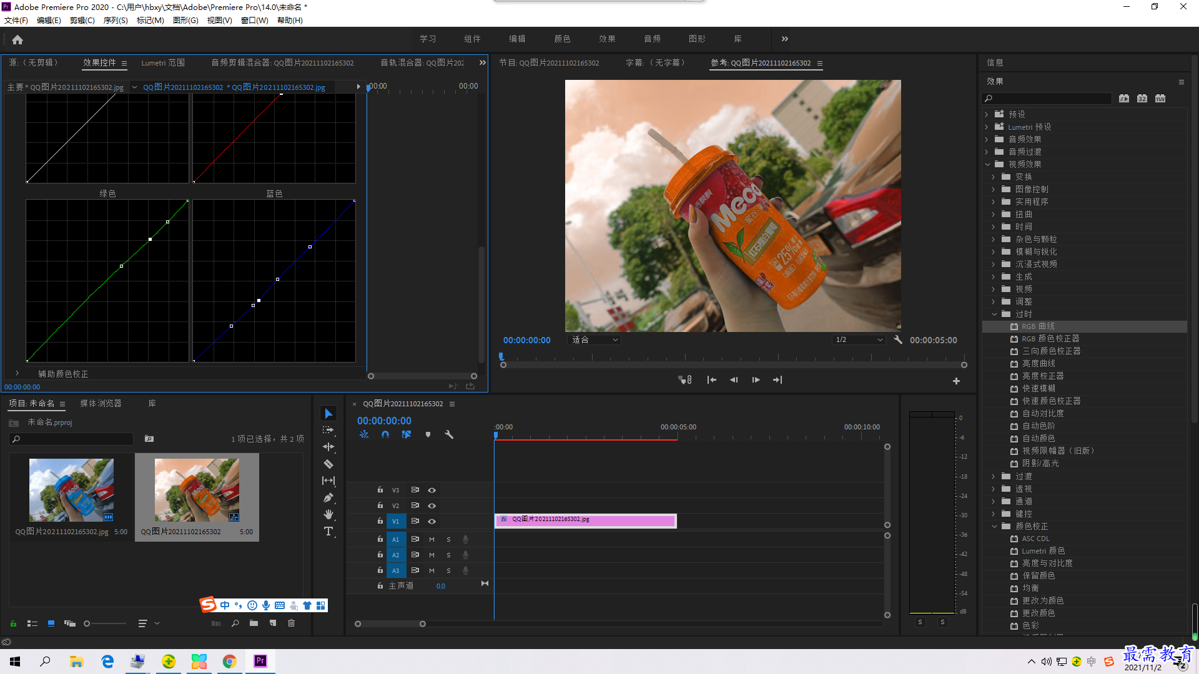
Task: Expand 辅助颜色校正 section
Action: pyautogui.click(x=17, y=373)
